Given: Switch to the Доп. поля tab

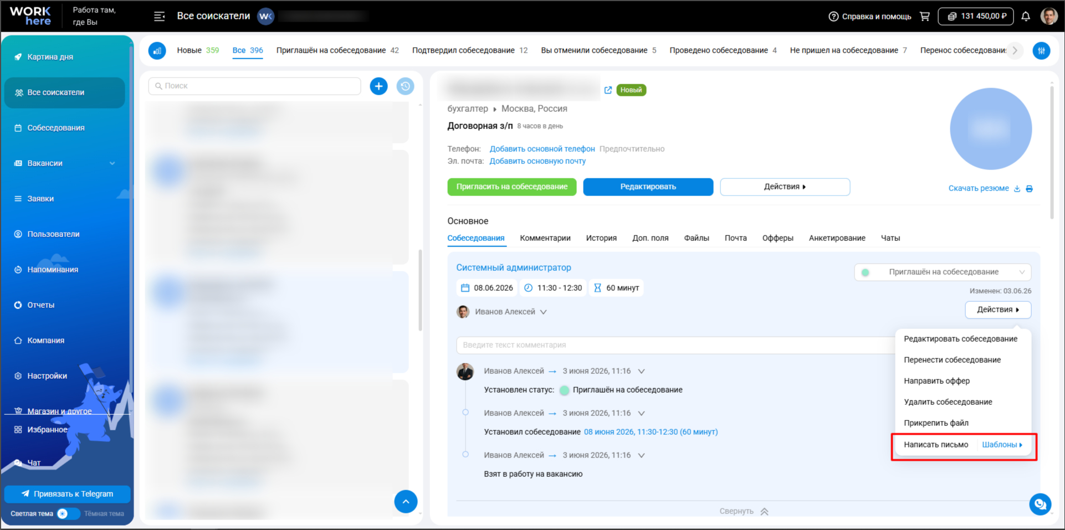Looking at the screenshot, I should point(650,238).
